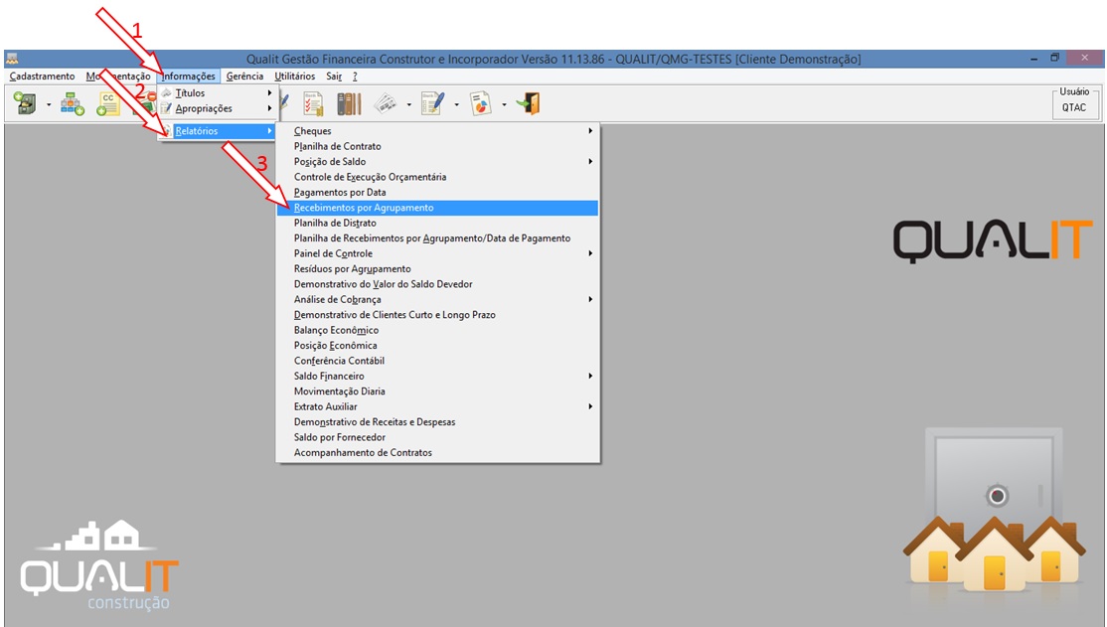
Task: Click the checklist document toolbar icon
Action: tap(313, 103)
